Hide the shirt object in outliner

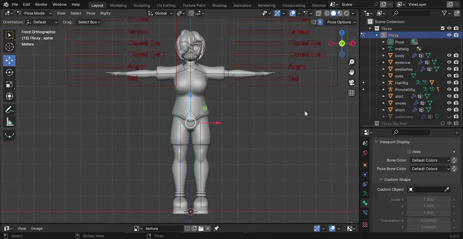[x=449, y=96]
